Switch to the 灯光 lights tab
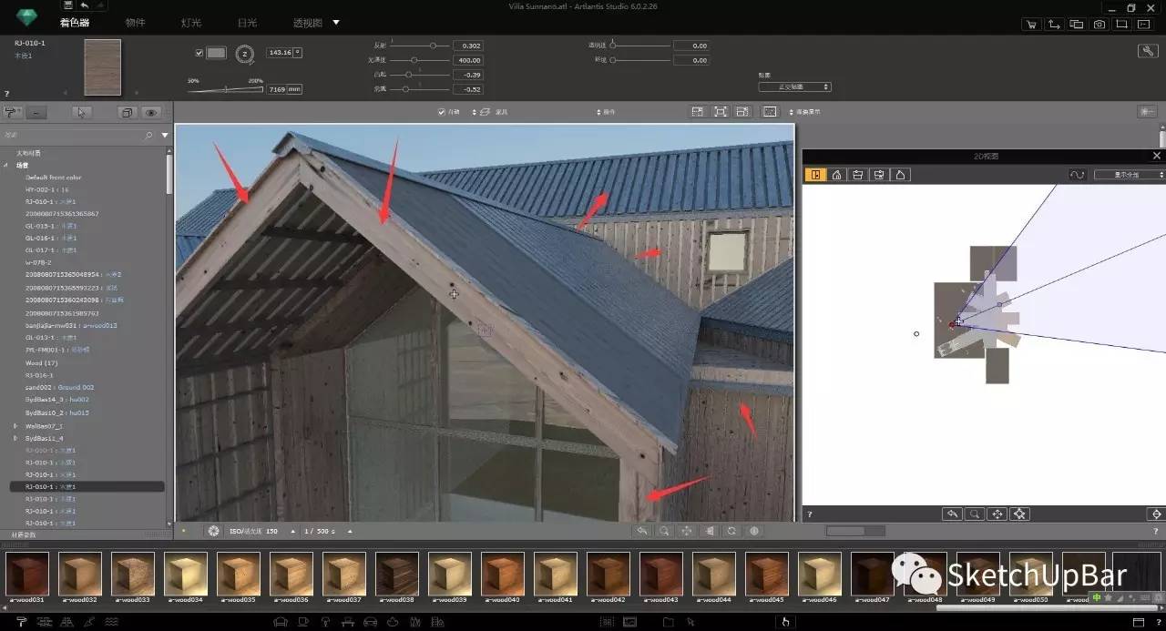Screen dimensions: 1166x631 [191, 23]
